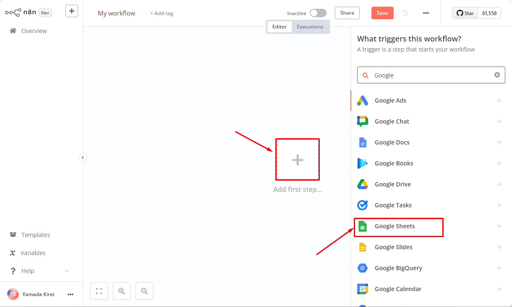Zoom out the canvas
Image resolution: width=512 pixels, height=307 pixels.
[144, 291]
